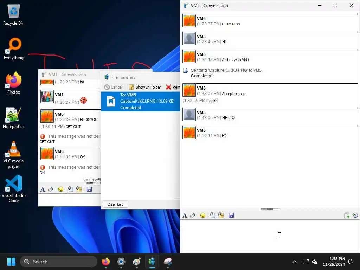Click font size icon in VM5 conversation toolbar

[x=193, y=216]
